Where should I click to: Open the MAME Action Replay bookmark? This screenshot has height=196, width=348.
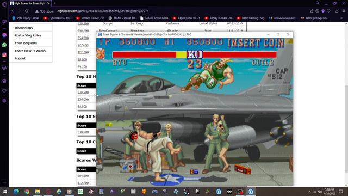[155, 18]
